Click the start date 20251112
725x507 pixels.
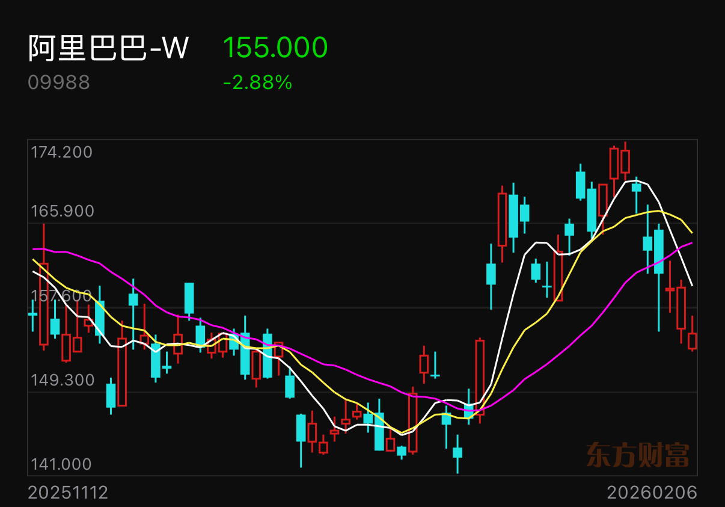(x=69, y=493)
